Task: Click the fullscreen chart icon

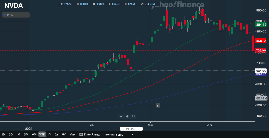Action: coord(133,116)
